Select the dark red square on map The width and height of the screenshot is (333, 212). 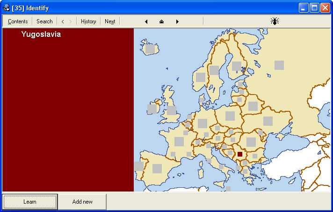tap(240, 154)
